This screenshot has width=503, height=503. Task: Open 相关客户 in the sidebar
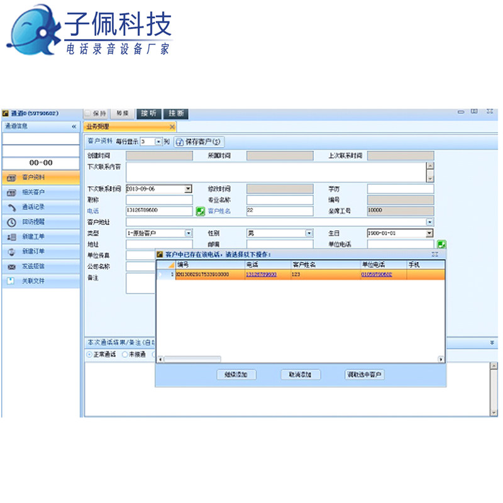[x=34, y=192]
